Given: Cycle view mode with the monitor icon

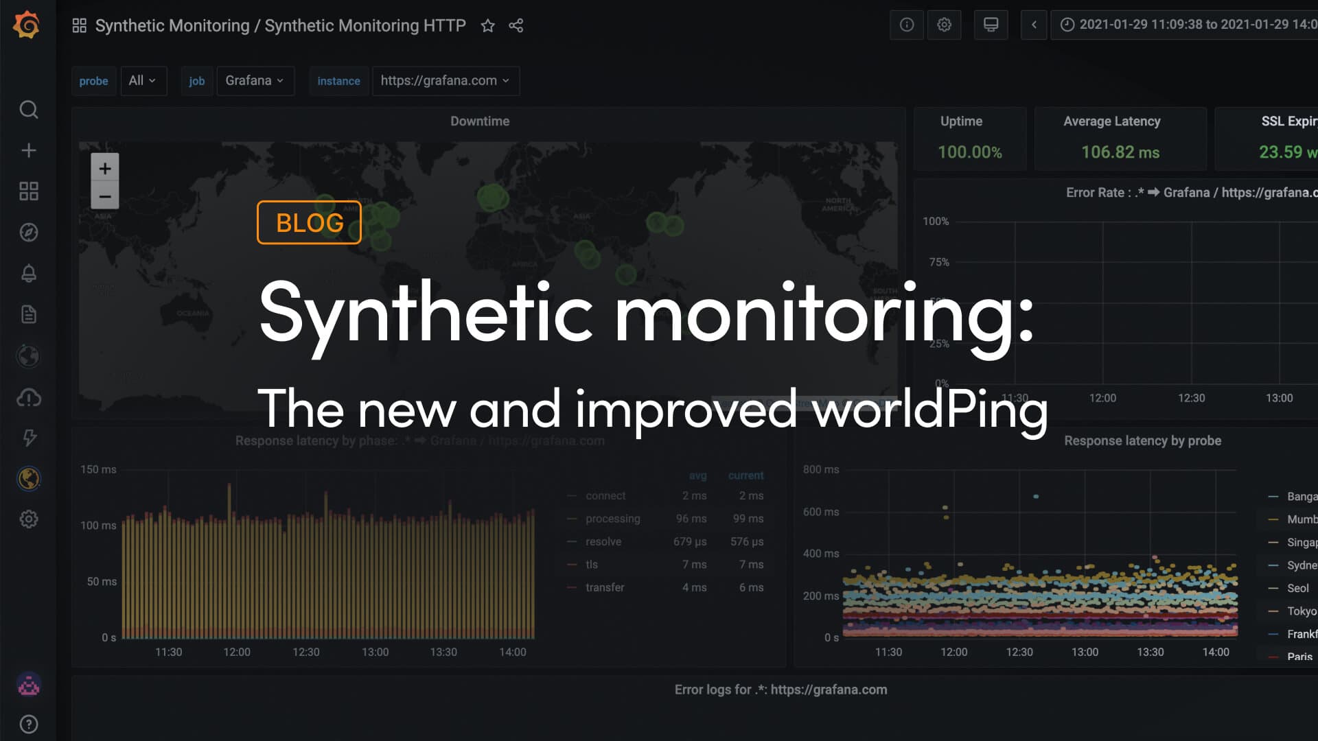Looking at the screenshot, I should (x=991, y=25).
